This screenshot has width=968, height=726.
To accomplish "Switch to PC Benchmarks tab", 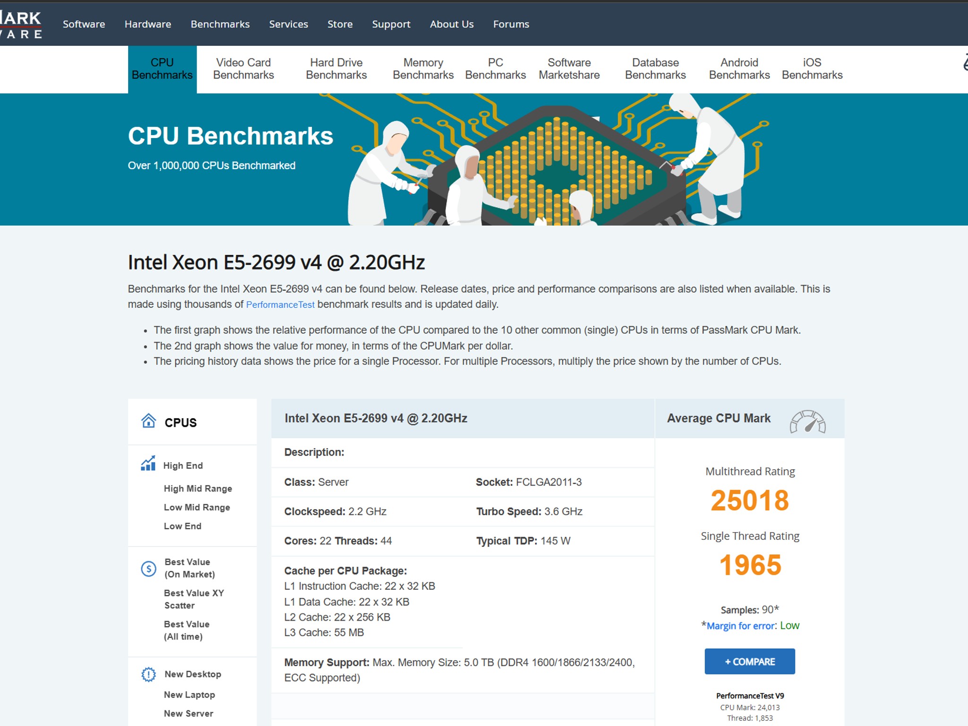I will 495,69.
